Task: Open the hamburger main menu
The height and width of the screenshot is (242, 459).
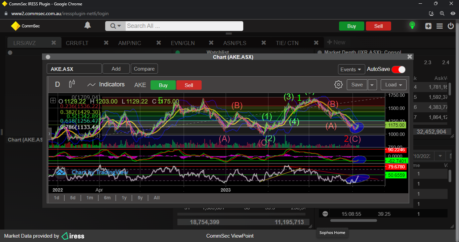Action: 440,26
